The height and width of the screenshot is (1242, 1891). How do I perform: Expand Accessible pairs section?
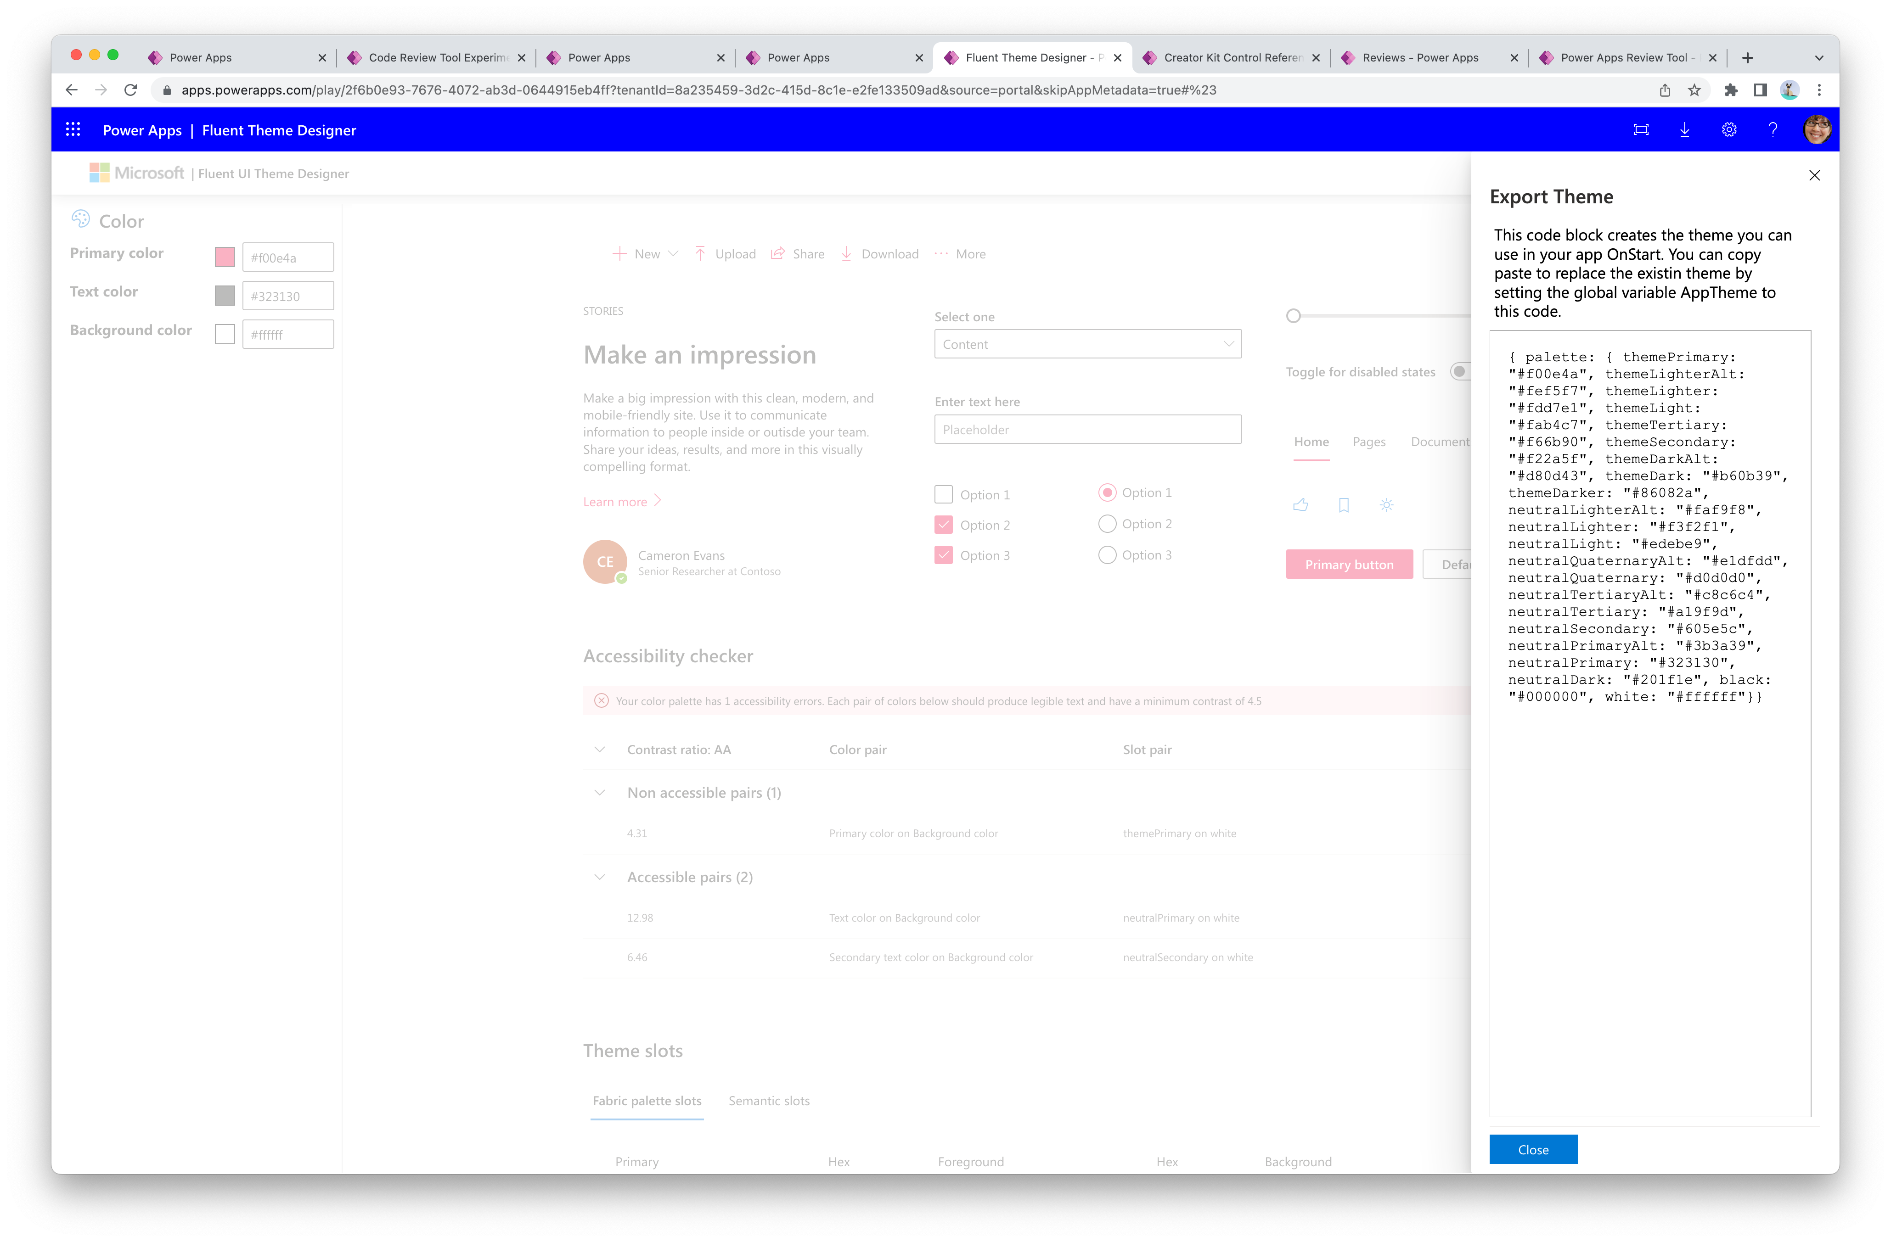pos(599,876)
